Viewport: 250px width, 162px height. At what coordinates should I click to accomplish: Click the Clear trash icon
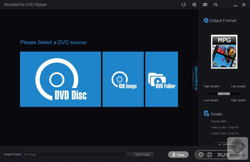click(x=174, y=155)
